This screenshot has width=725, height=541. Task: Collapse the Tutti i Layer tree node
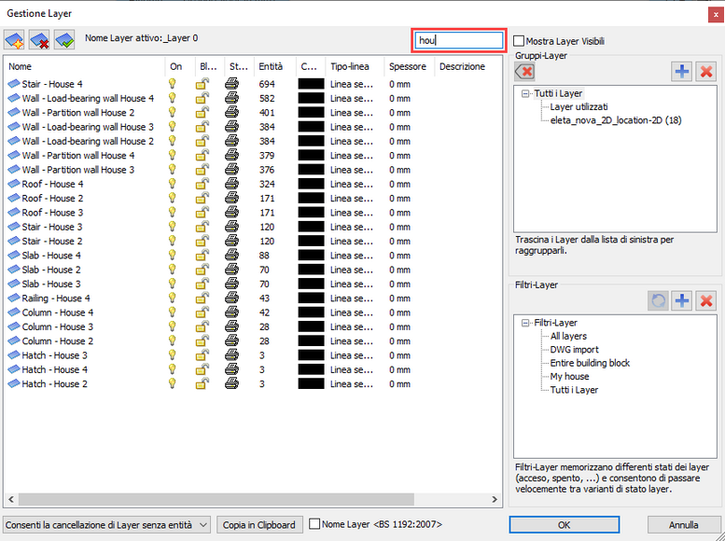[524, 93]
